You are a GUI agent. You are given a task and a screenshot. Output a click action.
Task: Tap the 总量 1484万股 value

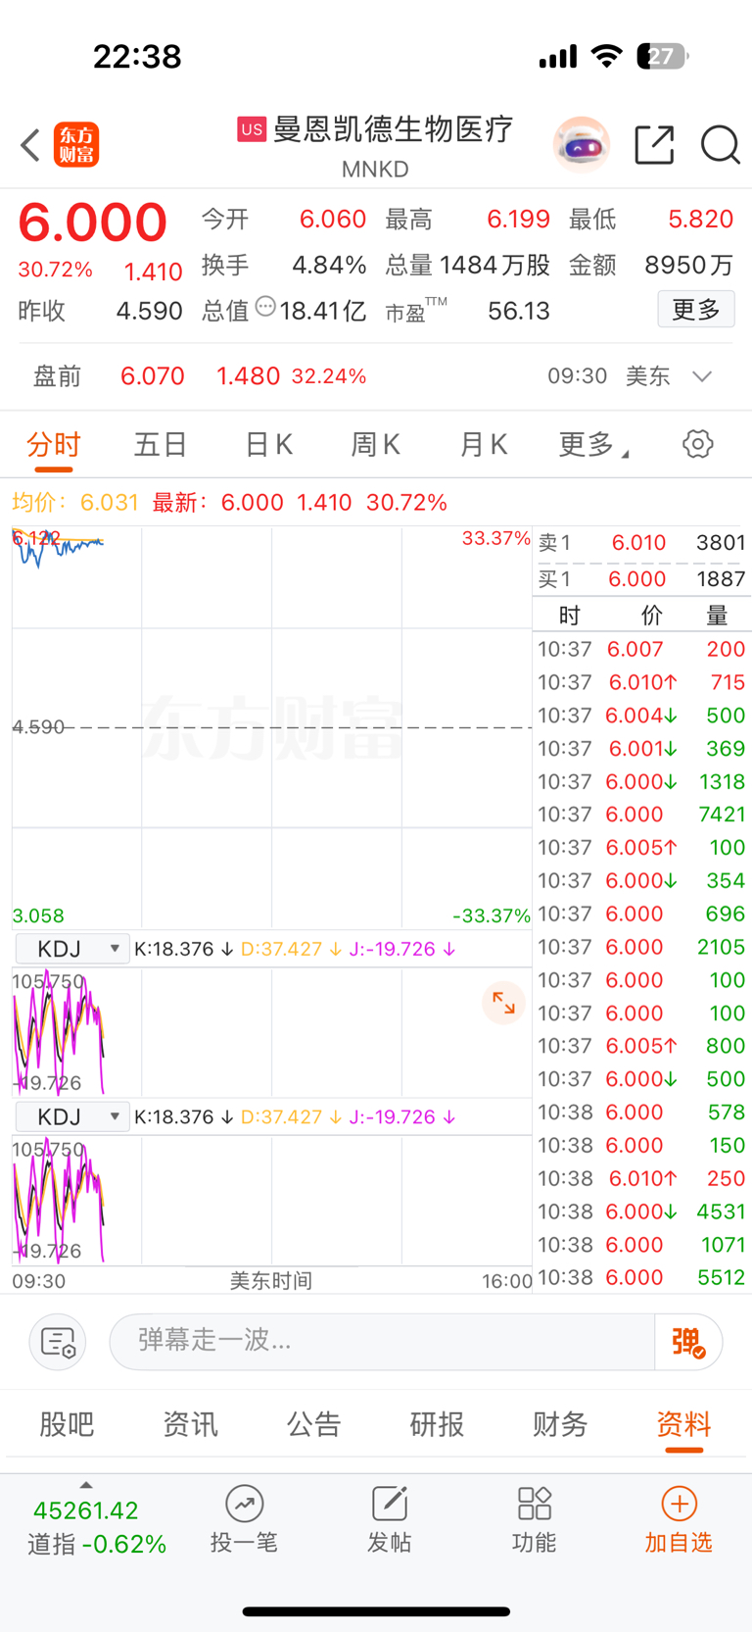tap(494, 266)
